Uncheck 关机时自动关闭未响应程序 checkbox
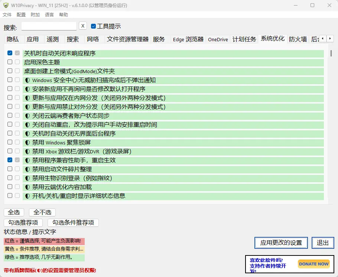Image resolution: width=338 pixels, height=277 pixels. coord(10,53)
